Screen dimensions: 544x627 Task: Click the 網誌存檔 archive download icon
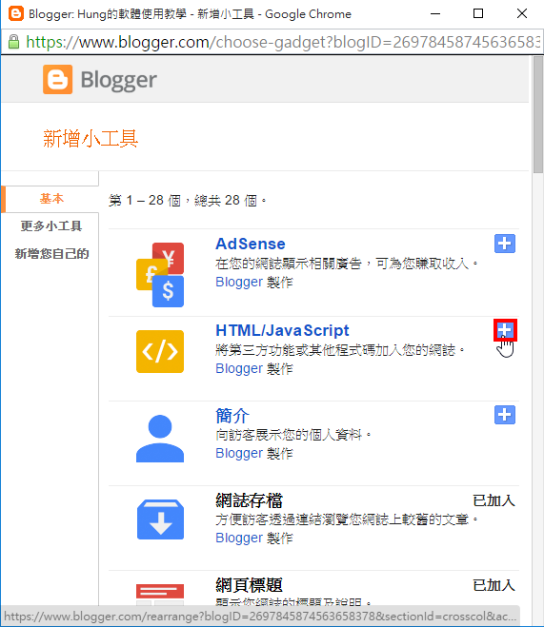[x=160, y=519]
